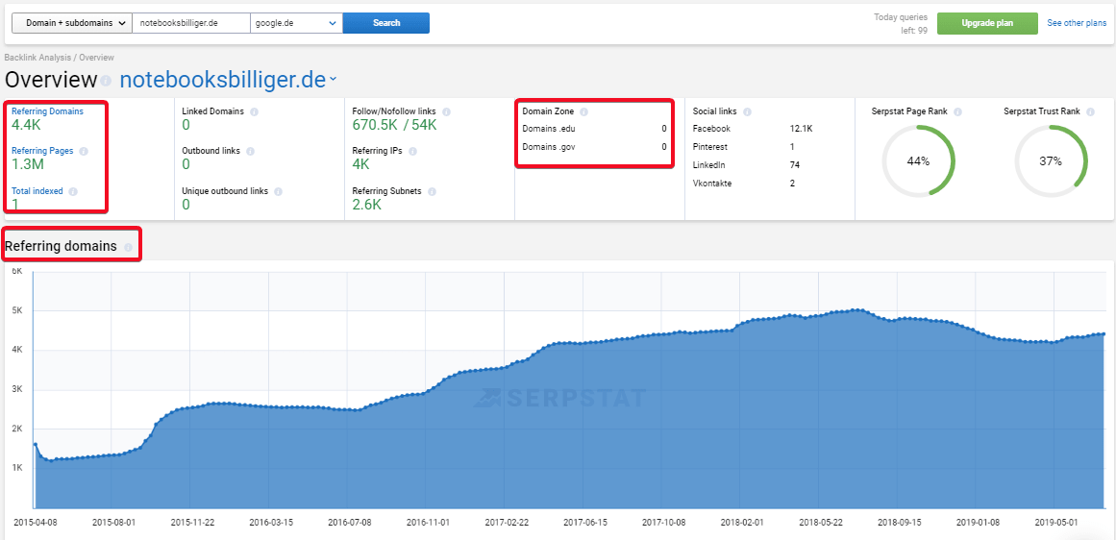Click info icon next to Serpstat Trust Rank

[1090, 111]
